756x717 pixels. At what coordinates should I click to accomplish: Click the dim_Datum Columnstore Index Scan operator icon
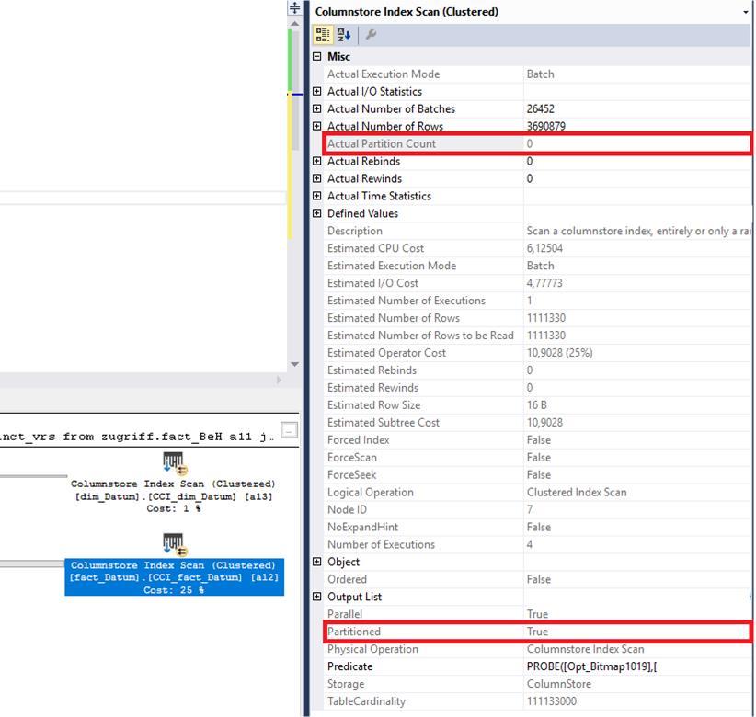pos(174,462)
